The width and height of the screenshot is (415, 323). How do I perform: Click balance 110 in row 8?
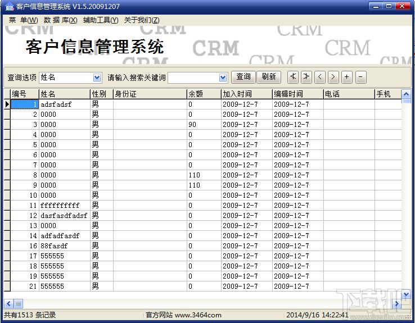point(204,175)
